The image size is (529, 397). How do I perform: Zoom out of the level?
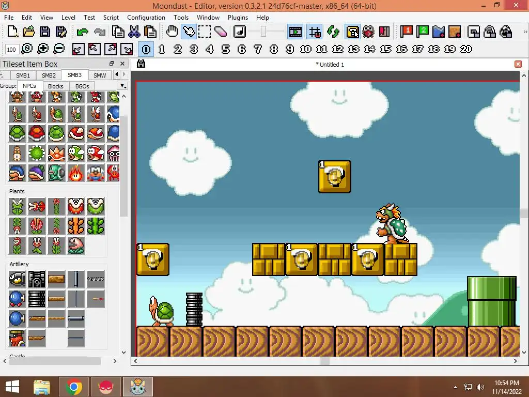coord(59,49)
